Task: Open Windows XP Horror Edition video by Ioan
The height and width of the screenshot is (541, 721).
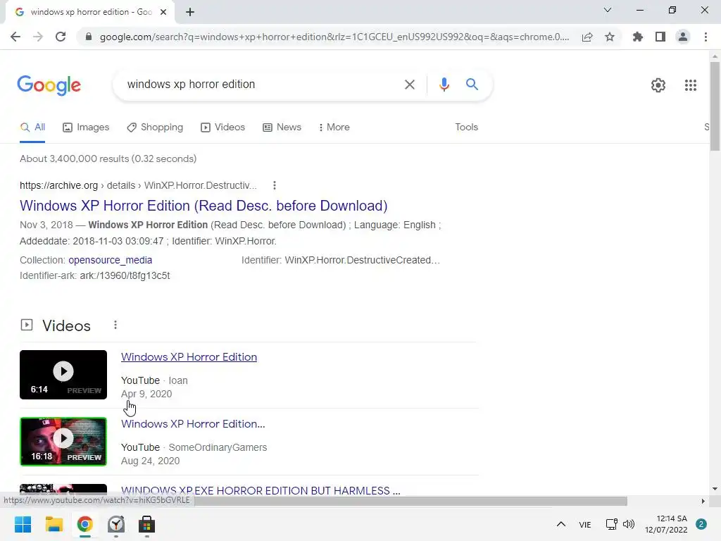Action: [189, 357]
